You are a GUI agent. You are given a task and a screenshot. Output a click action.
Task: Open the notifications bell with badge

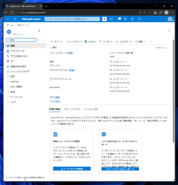click(x=119, y=19)
